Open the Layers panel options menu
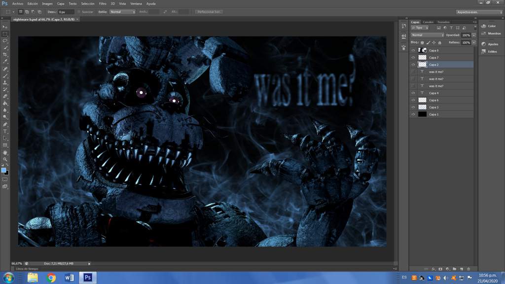The width and height of the screenshot is (505, 284). (474, 22)
